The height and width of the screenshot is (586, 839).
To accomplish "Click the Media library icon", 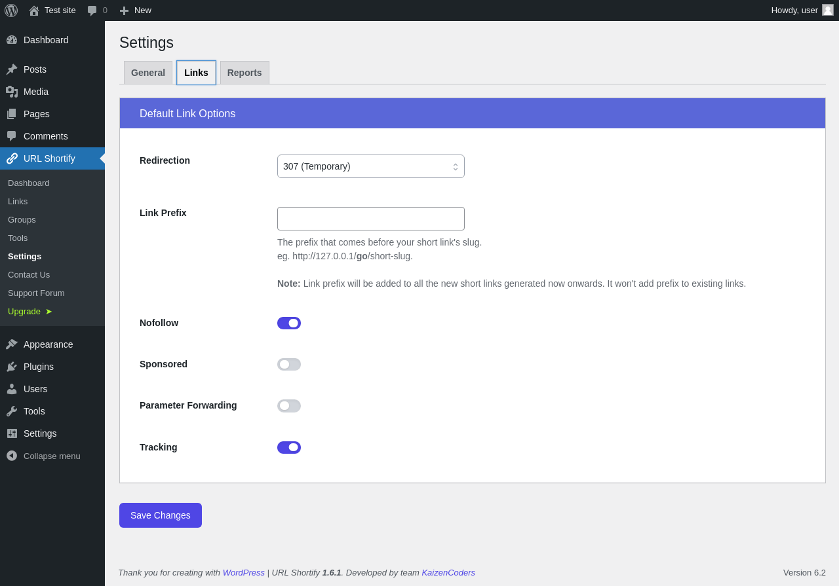I will click(12, 92).
